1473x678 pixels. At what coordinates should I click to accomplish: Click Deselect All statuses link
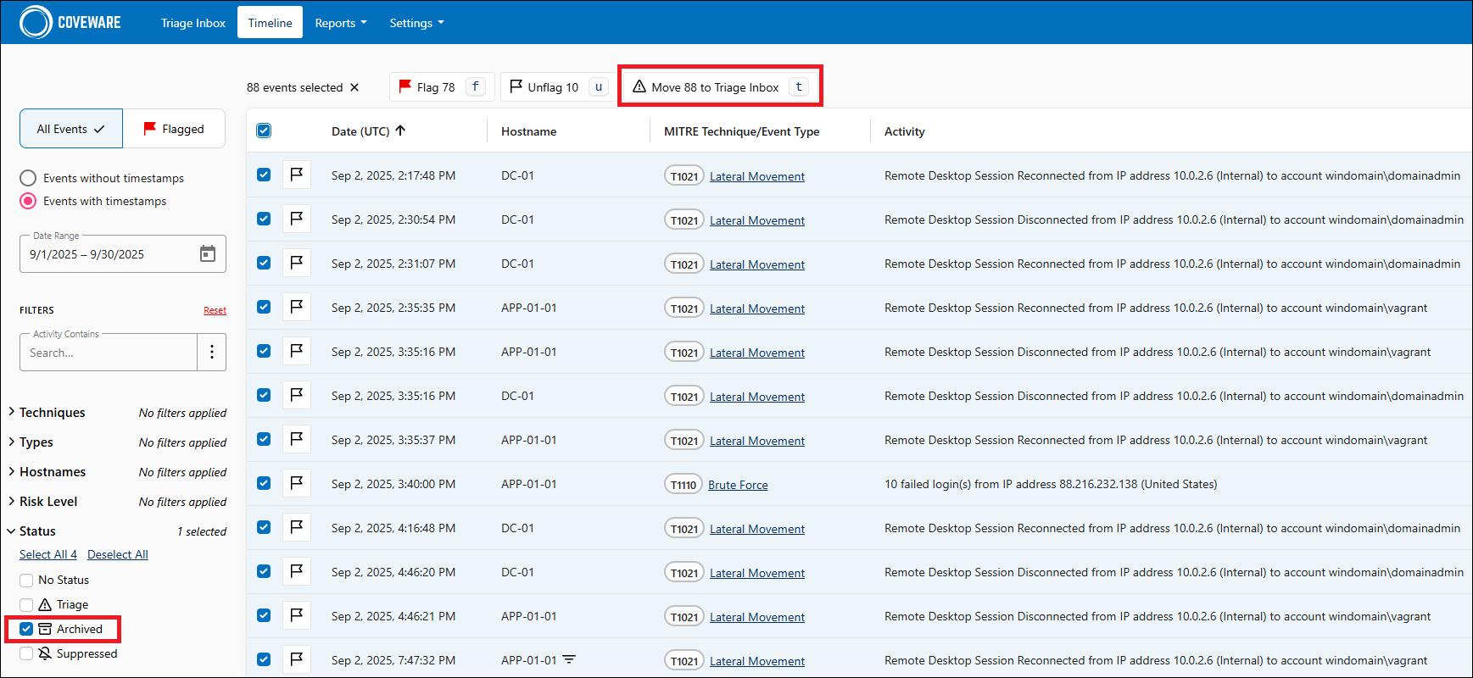(x=118, y=554)
